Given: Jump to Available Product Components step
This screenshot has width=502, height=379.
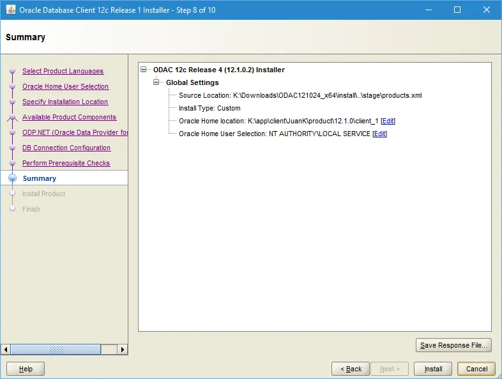Looking at the screenshot, I should point(70,117).
